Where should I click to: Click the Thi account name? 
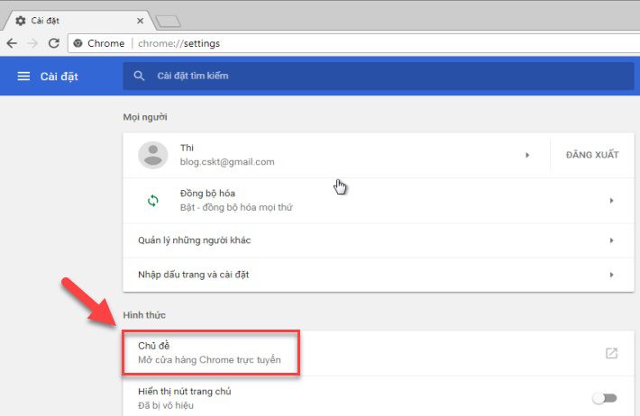pyautogui.click(x=187, y=148)
